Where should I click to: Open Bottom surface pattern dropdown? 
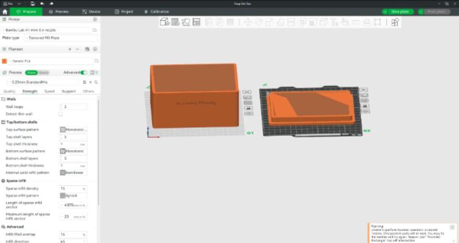pyautogui.click(x=73, y=151)
